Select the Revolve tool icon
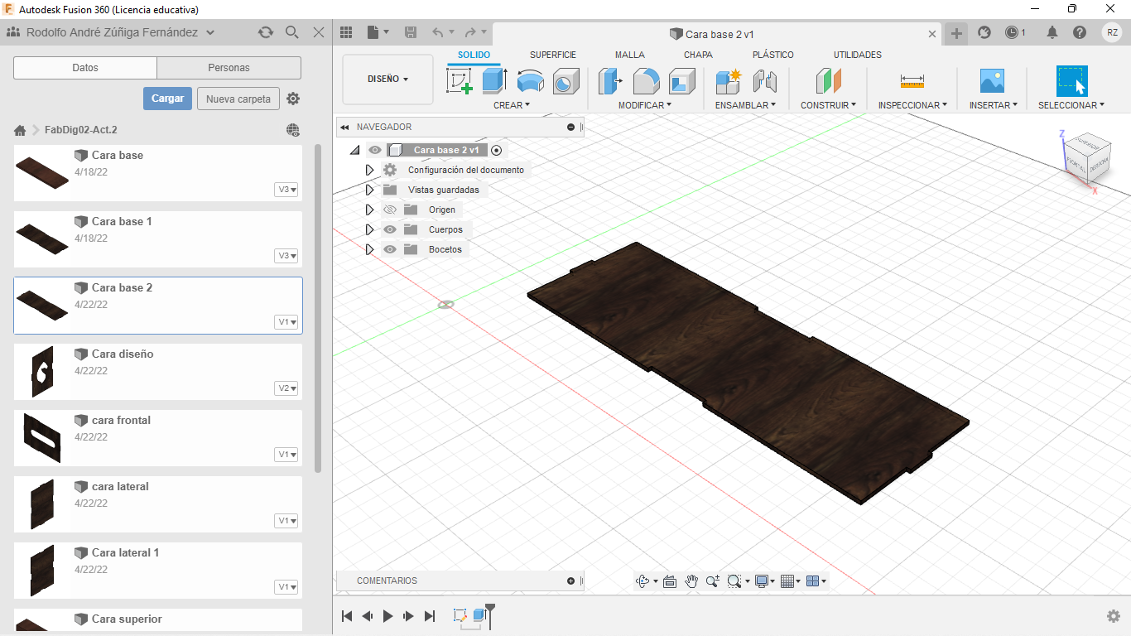 [x=530, y=81]
